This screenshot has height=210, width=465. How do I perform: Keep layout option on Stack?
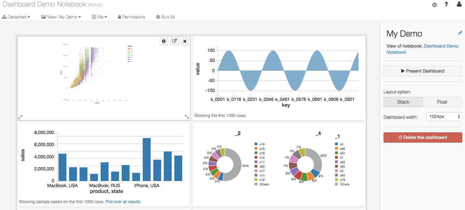[403, 102]
